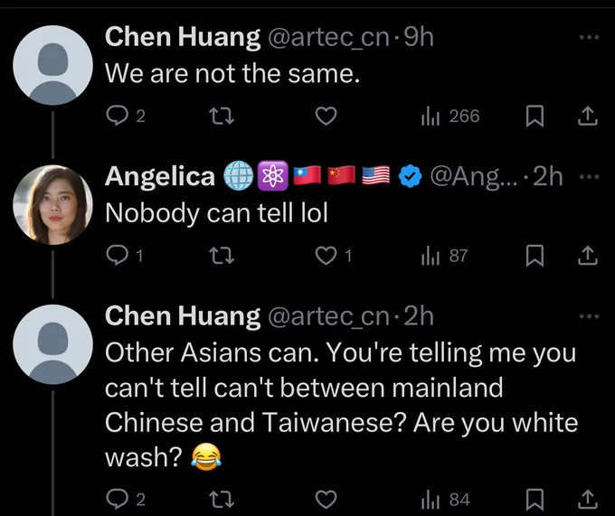View analytics showing 87 views
The height and width of the screenshot is (516, 615).
[x=443, y=256]
